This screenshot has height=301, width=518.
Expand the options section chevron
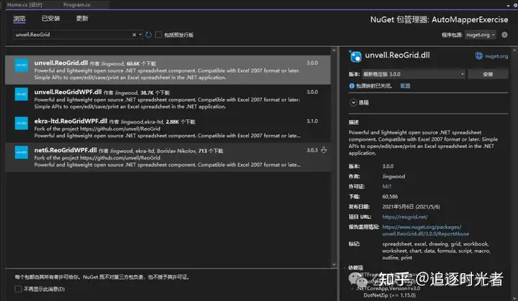(353, 102)
